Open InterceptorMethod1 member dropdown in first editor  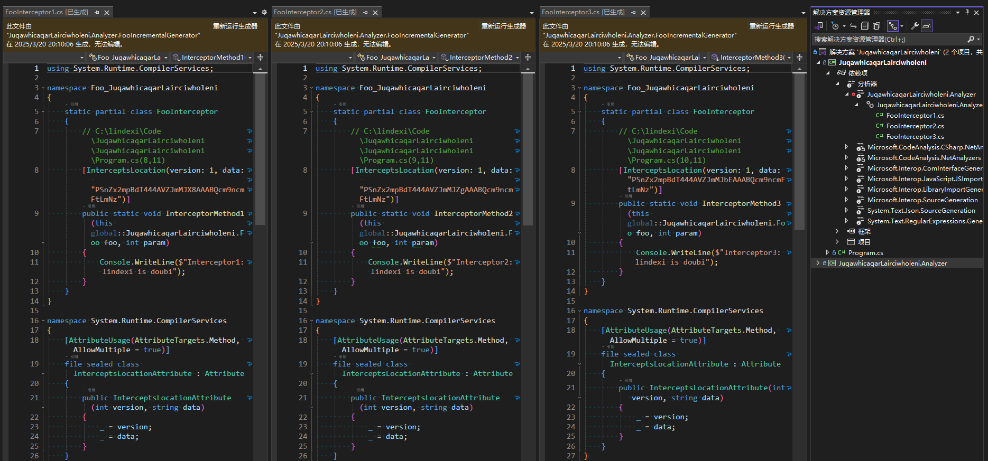pyautogui.click(x=251, y=58)
